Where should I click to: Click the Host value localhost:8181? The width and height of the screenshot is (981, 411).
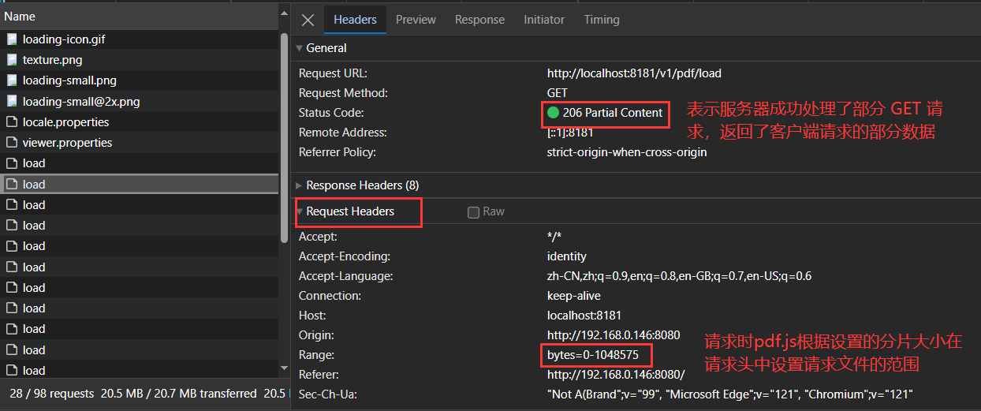point(584,316)
